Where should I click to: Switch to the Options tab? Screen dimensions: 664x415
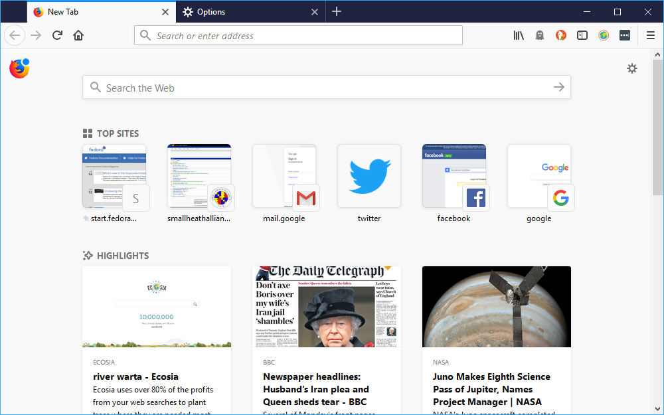tap(251, 12)
